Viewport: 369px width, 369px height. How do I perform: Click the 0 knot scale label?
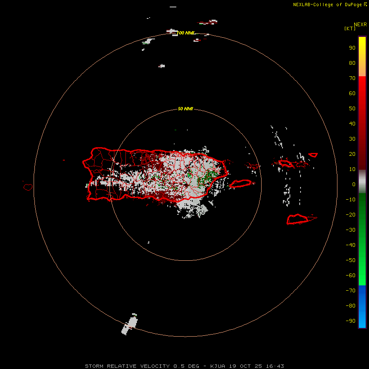pos(354,184)
